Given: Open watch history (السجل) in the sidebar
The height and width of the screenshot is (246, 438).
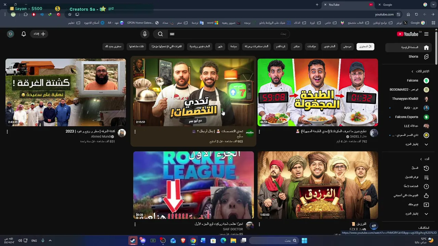Looking at the screenshot, I should tap(409, 168).
